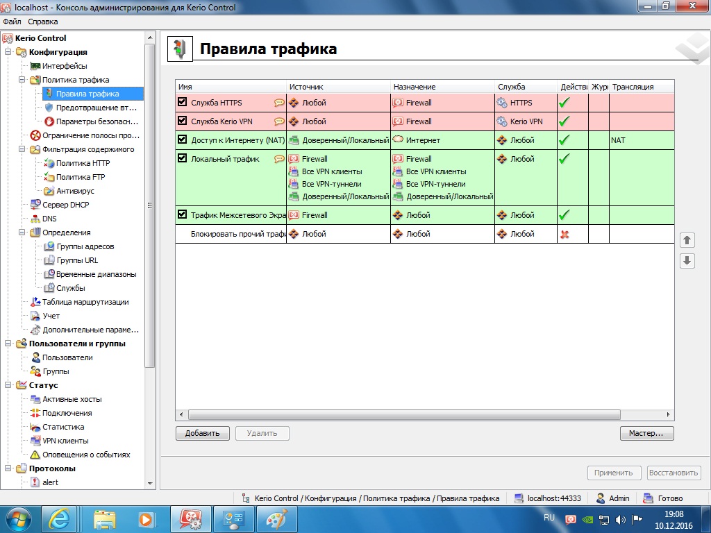Screen dimensions: 711x533
Task: Click the Восстановить button
Action: [x=674, y=473]
